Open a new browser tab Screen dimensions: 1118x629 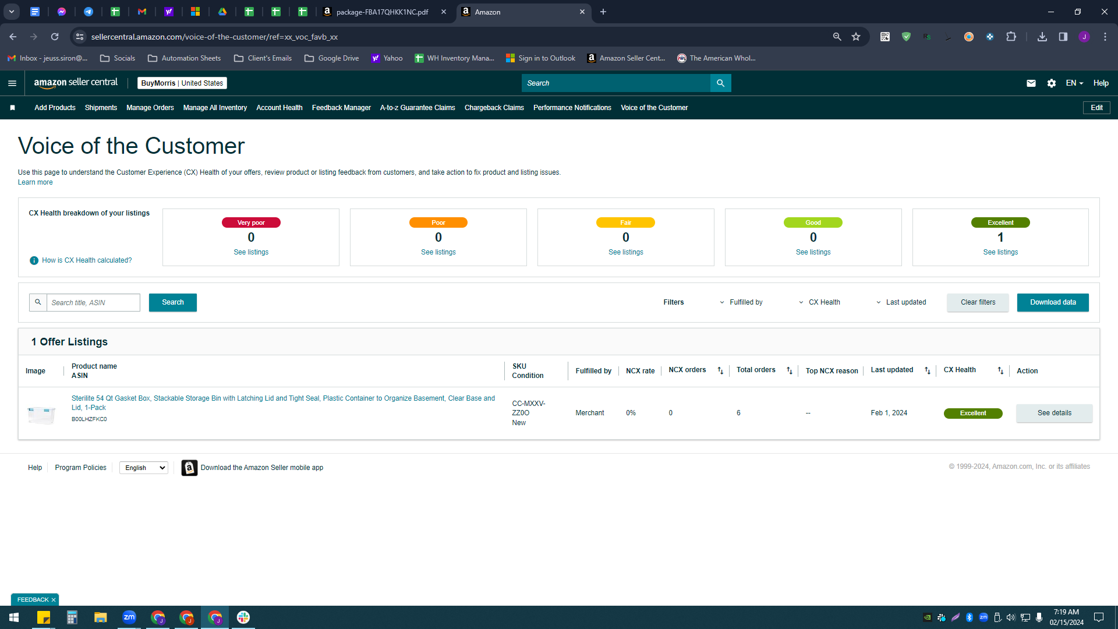[603, 12]
